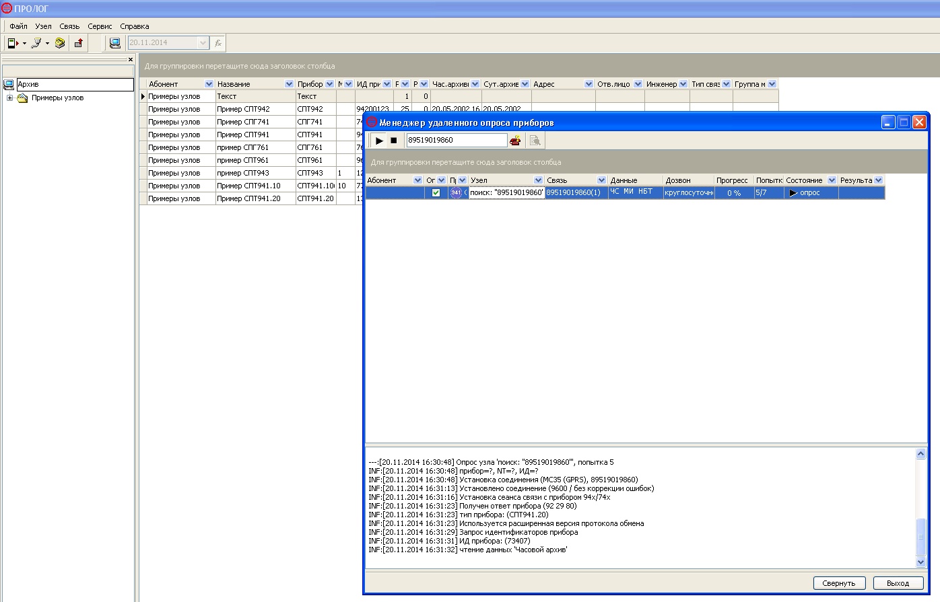940x602 pixels.
Task: Click the 89519019860(1) connection cell
Action: [x=576, y=193]
